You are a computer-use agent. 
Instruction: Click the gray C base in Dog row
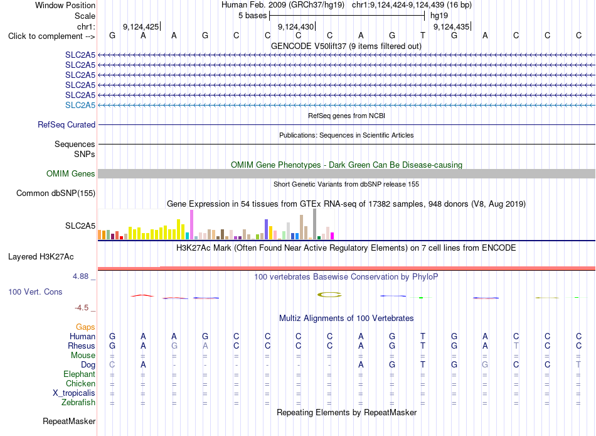[x=112, y=365]
